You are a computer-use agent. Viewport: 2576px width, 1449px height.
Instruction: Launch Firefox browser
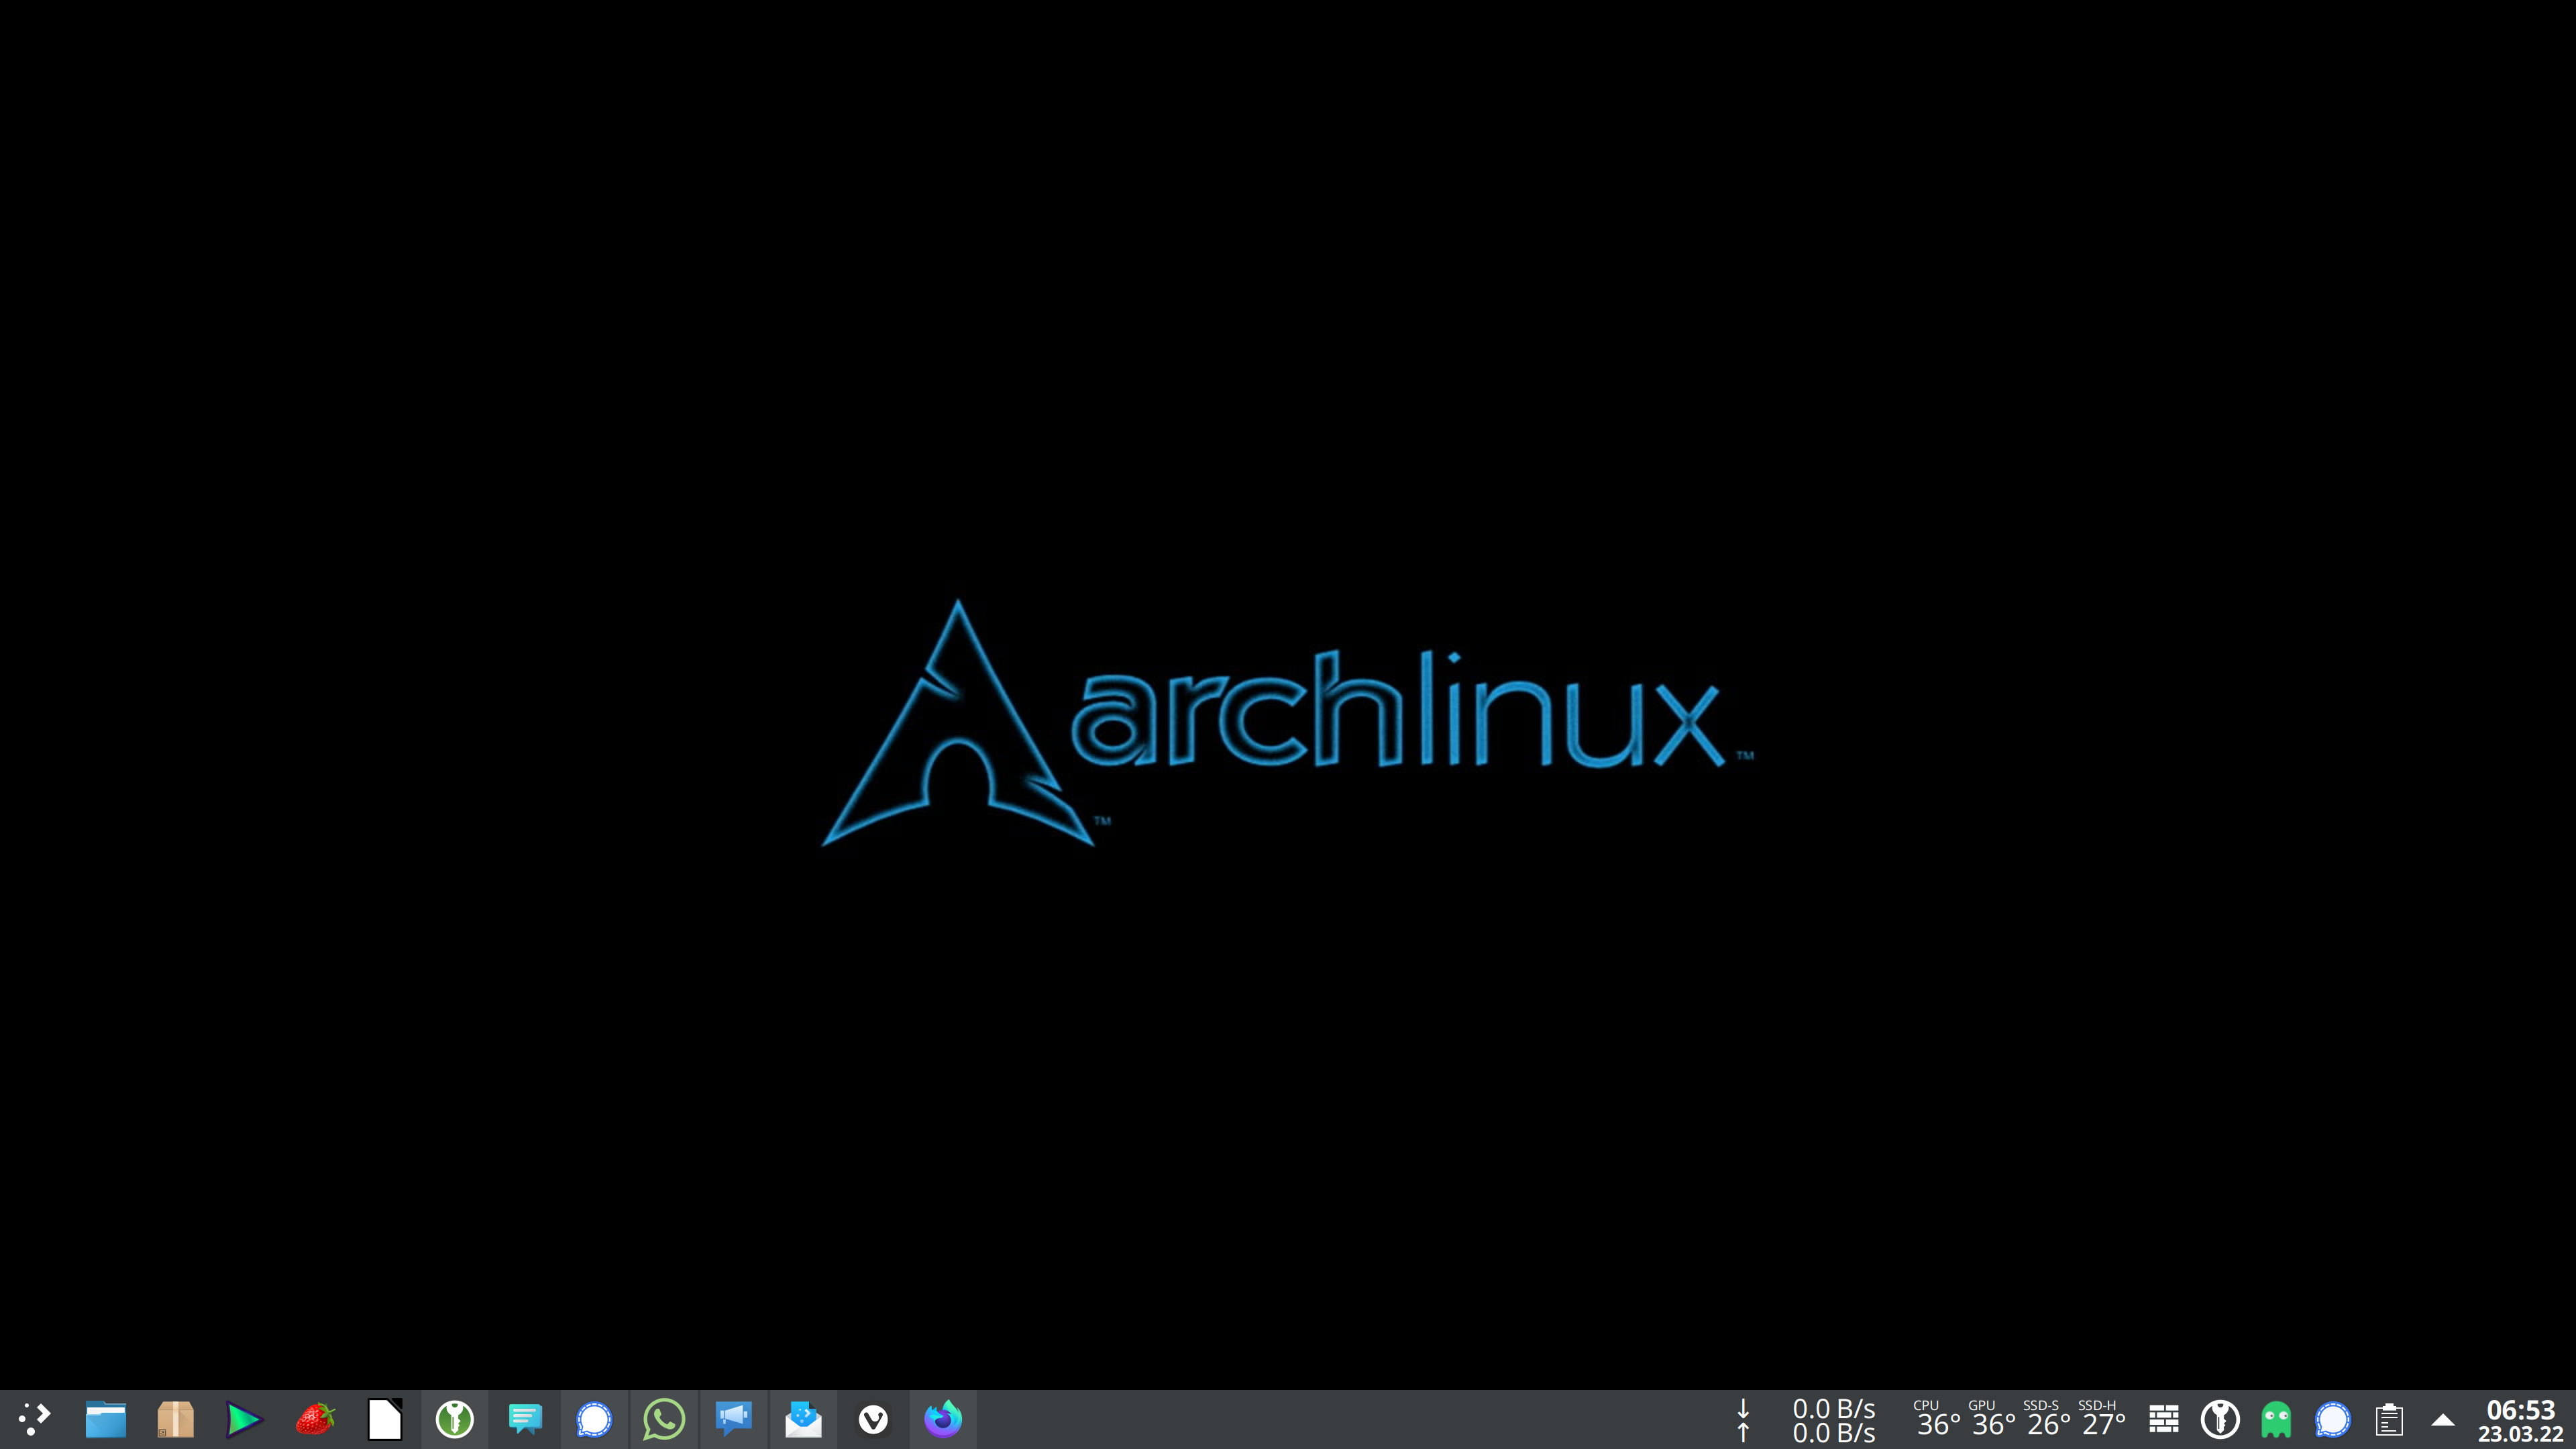click(943, 1418)
